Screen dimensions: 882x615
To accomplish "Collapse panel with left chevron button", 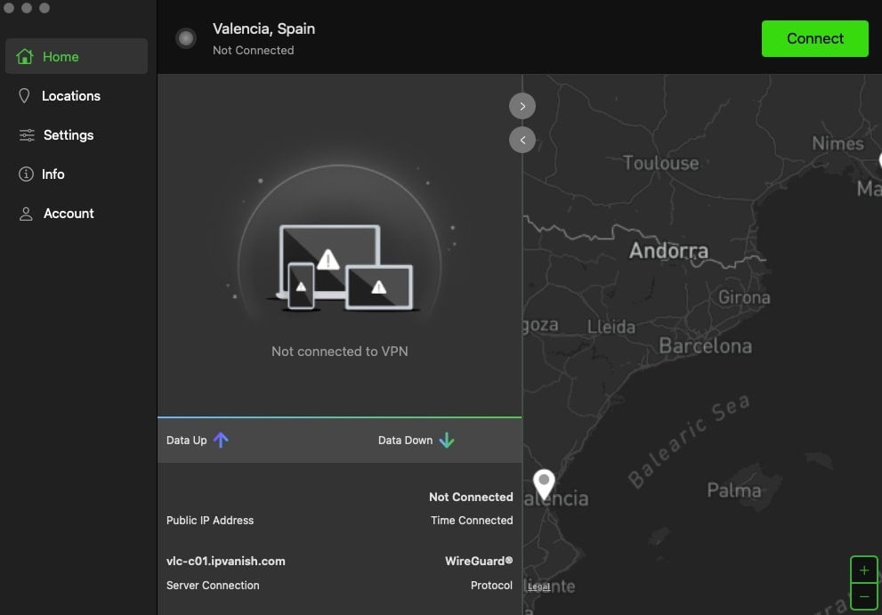I will point(522,140).
